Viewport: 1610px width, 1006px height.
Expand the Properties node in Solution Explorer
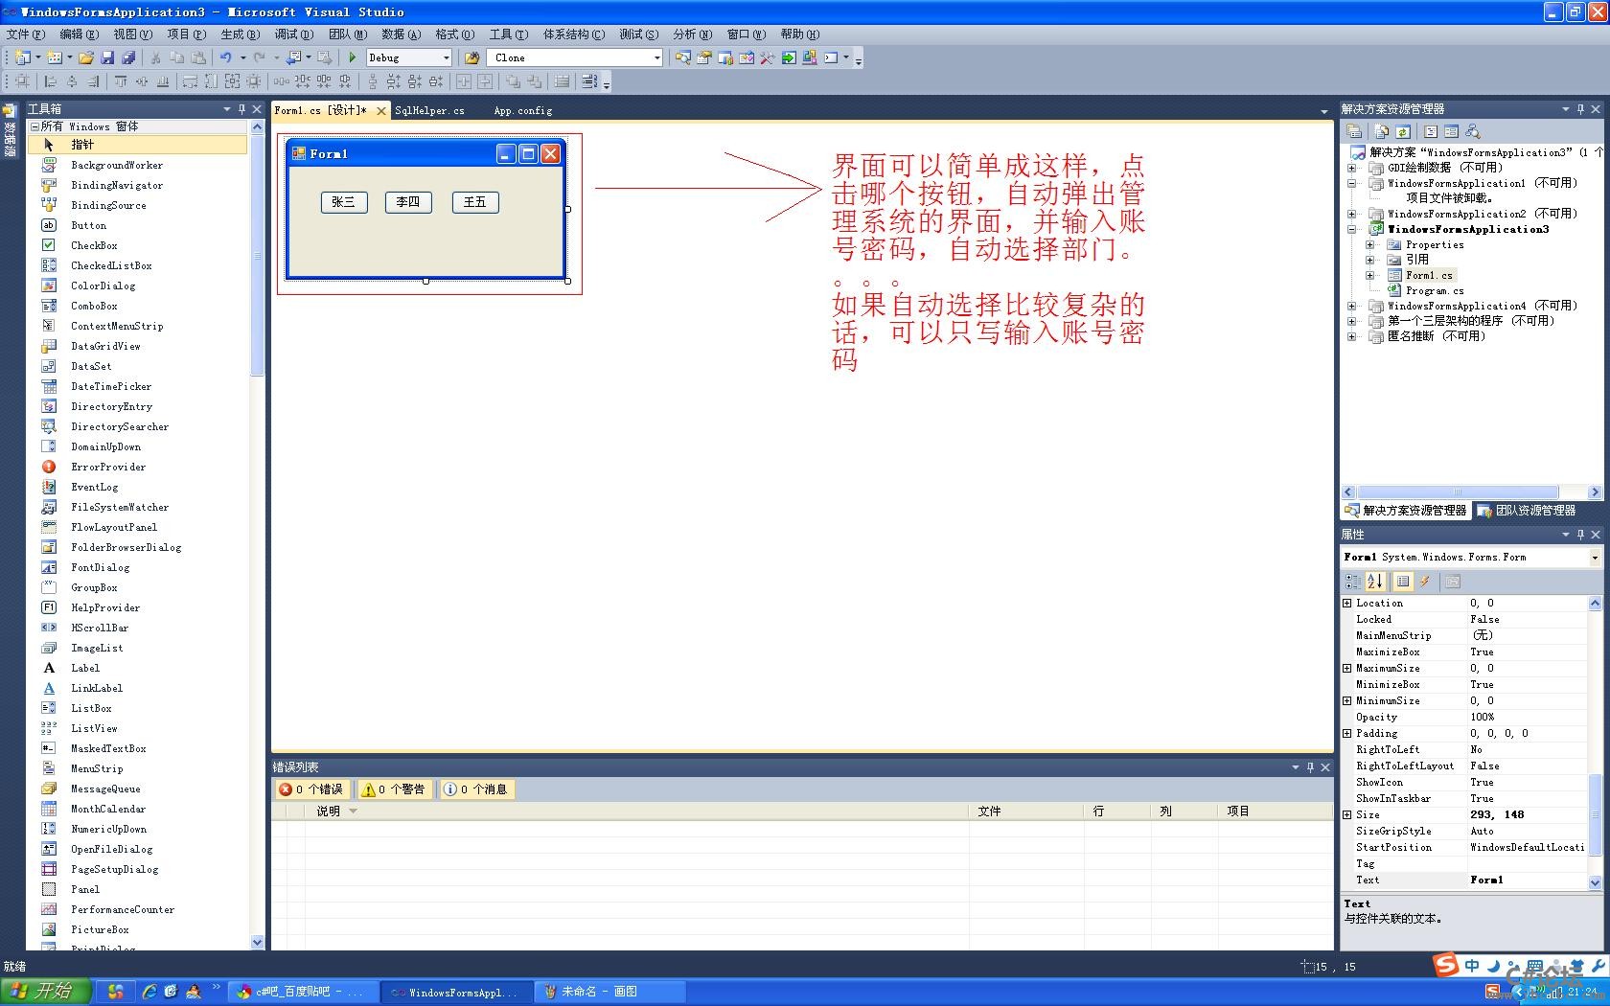[1370, 244]
